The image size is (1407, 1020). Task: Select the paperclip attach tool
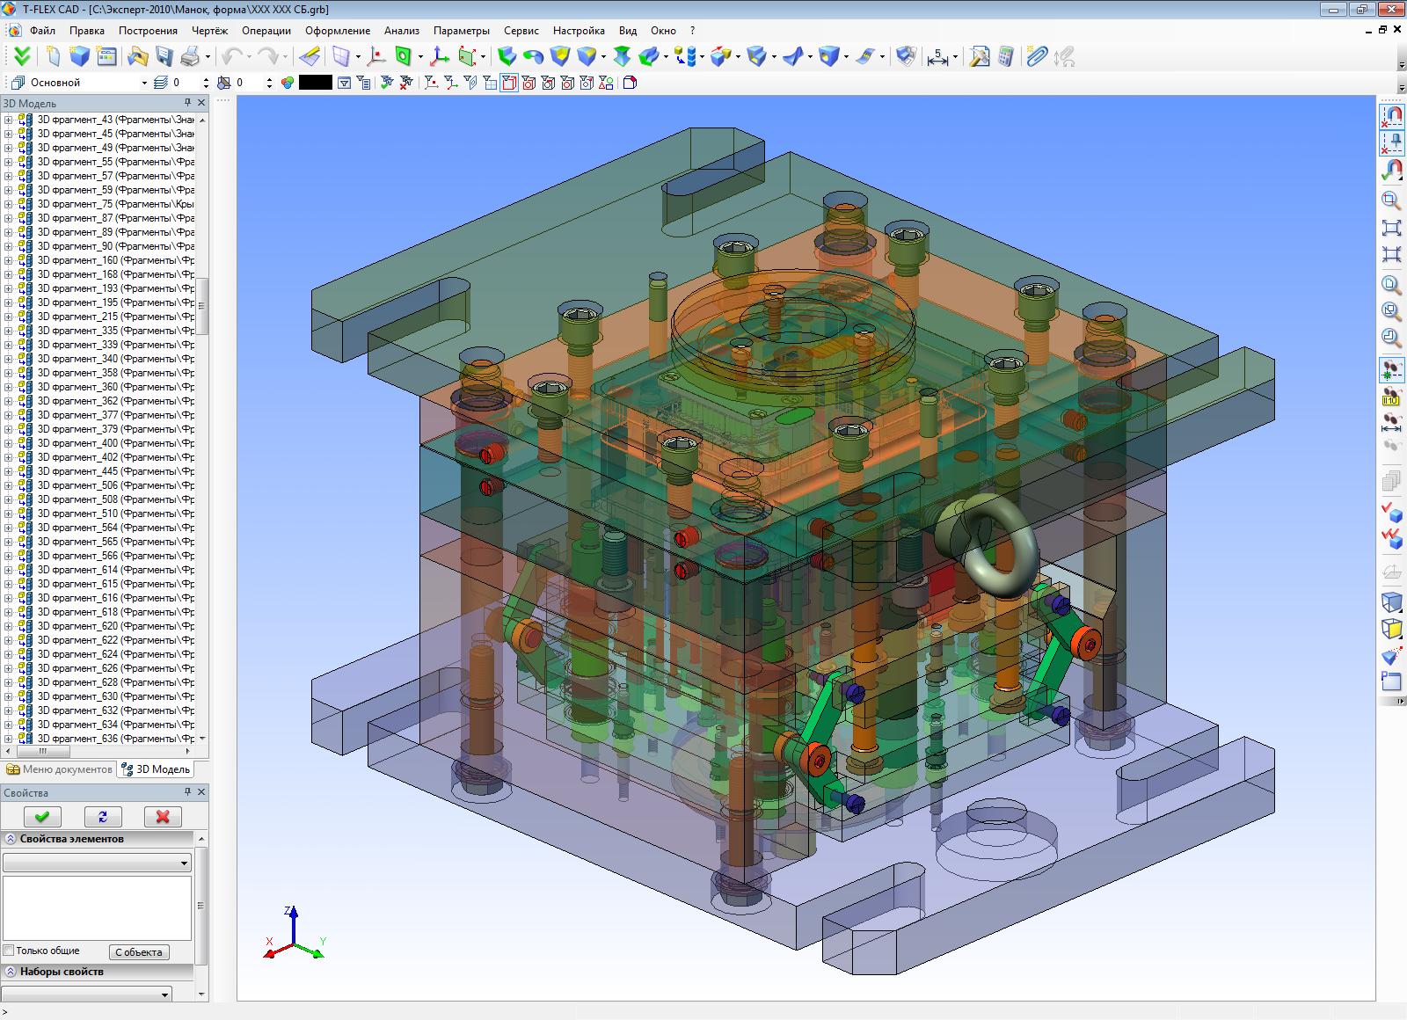point(1037,57)
